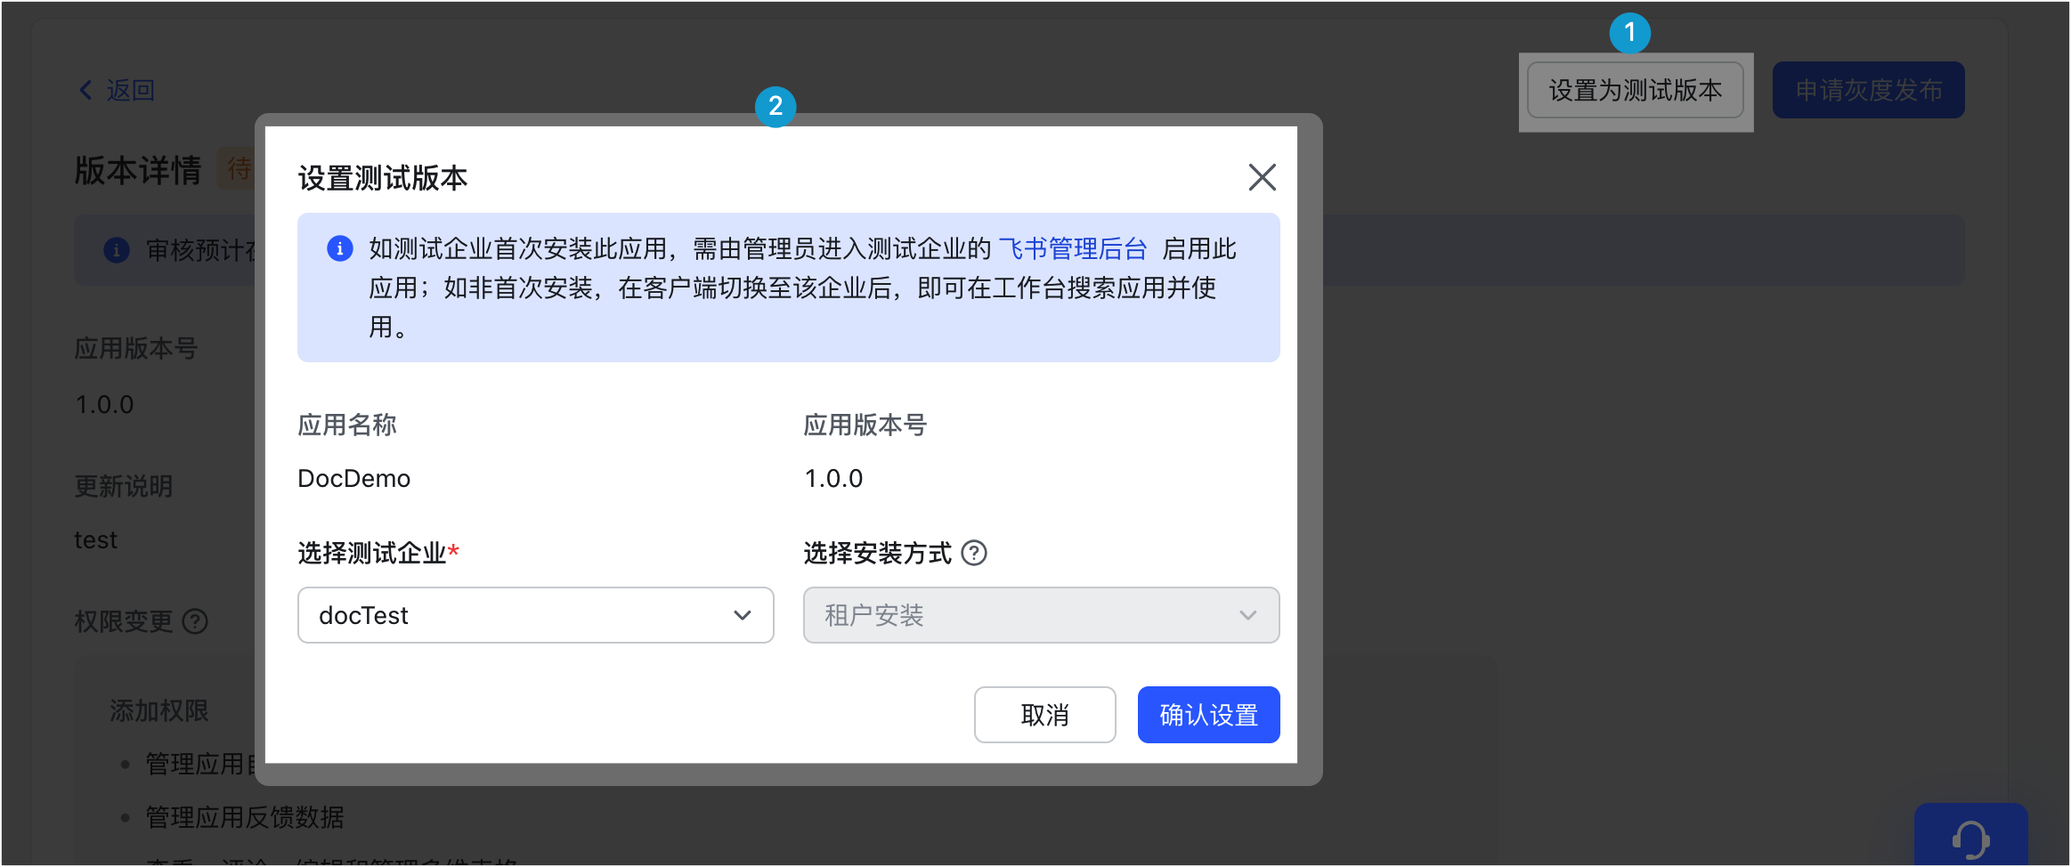Click the orange 待 status tag
This screenshot has width=2071, height=867.
[x=237, y=168]
